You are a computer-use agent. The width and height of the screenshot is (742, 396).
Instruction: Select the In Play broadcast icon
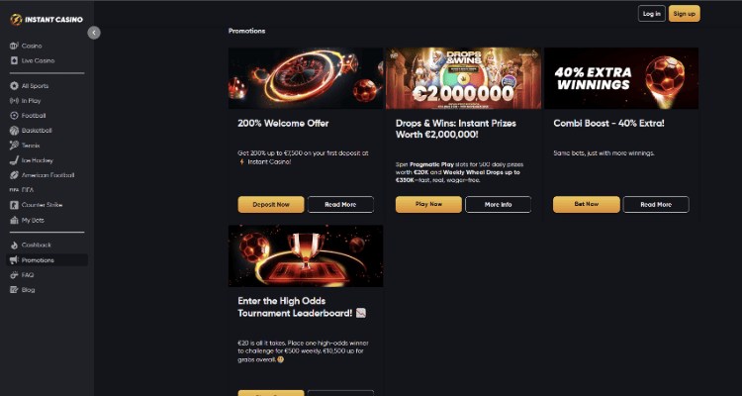pos(14,101)
